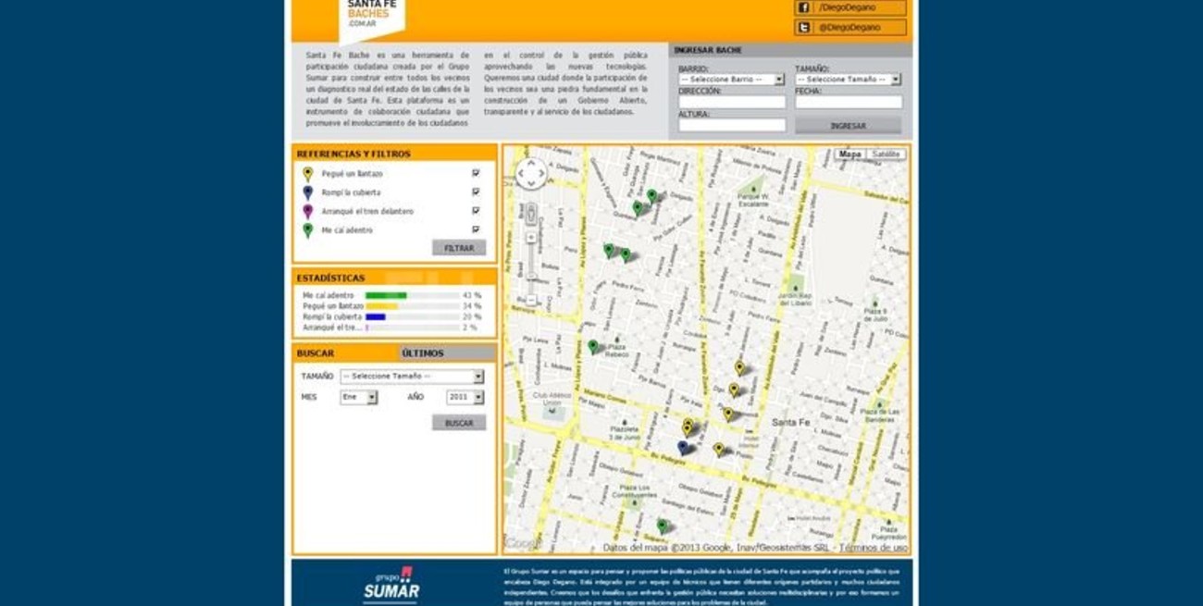
Task: Click the yellow 'Pegué un llantazo' legend pin
Action: coord(308,174)
